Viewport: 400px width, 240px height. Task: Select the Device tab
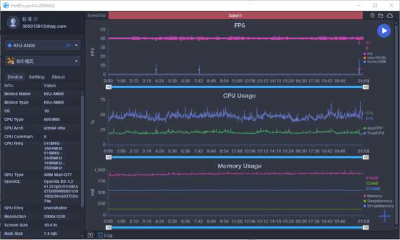(15, 77)
